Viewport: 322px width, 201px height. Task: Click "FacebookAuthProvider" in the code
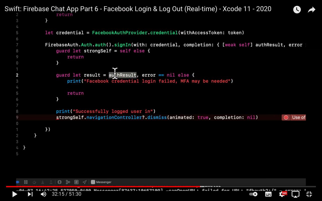coord(120,33)
